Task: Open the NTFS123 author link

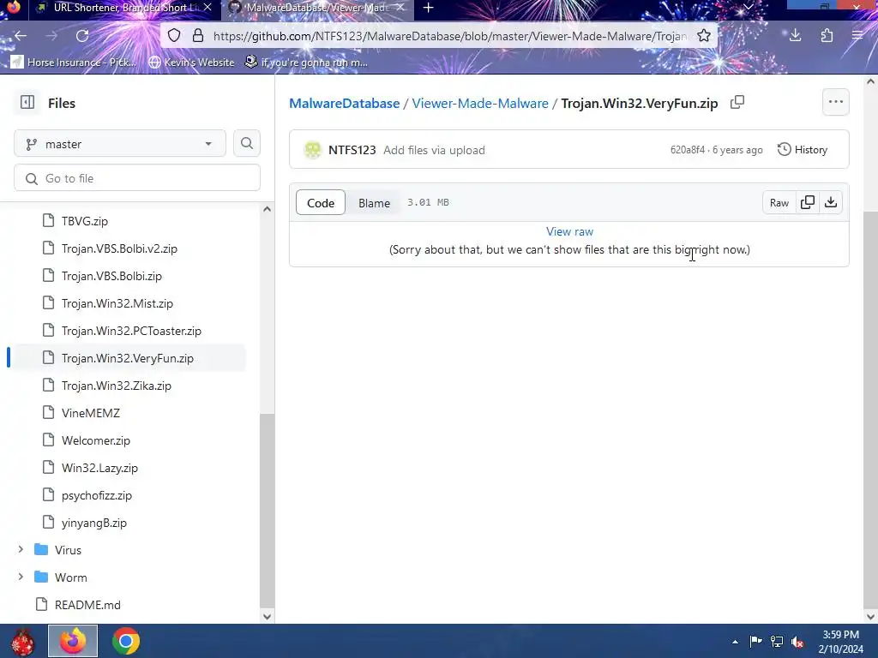Action: pos(352,150)
